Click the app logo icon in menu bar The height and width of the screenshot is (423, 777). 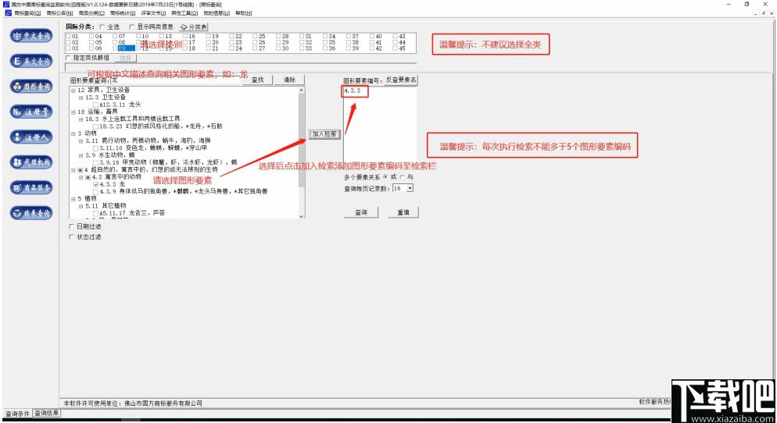coord(8,12)
